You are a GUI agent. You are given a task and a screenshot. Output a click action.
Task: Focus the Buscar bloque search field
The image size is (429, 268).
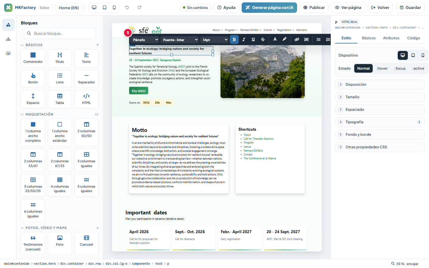pyautogui.click(x=60, y=33)
